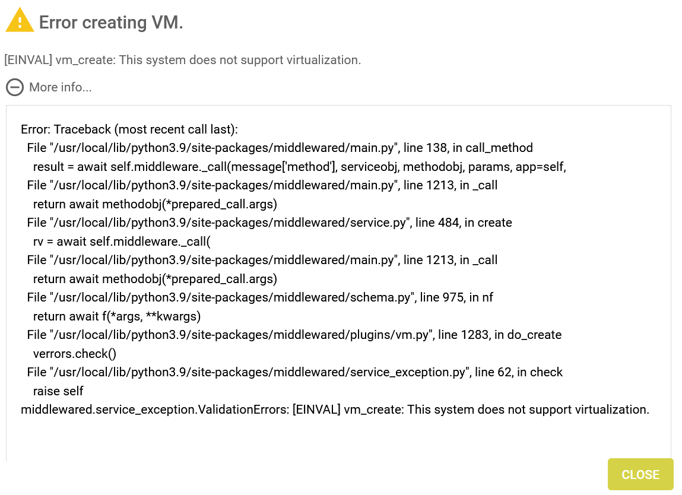Collapse details with the minus circle icon
The image size is (682, 495).
click(15, 87)
